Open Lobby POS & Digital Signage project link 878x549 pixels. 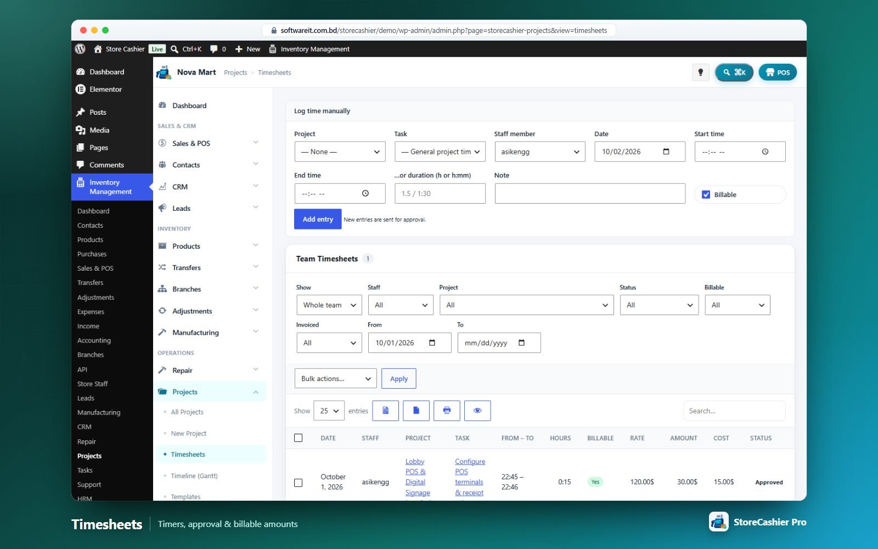coord(418,477)
